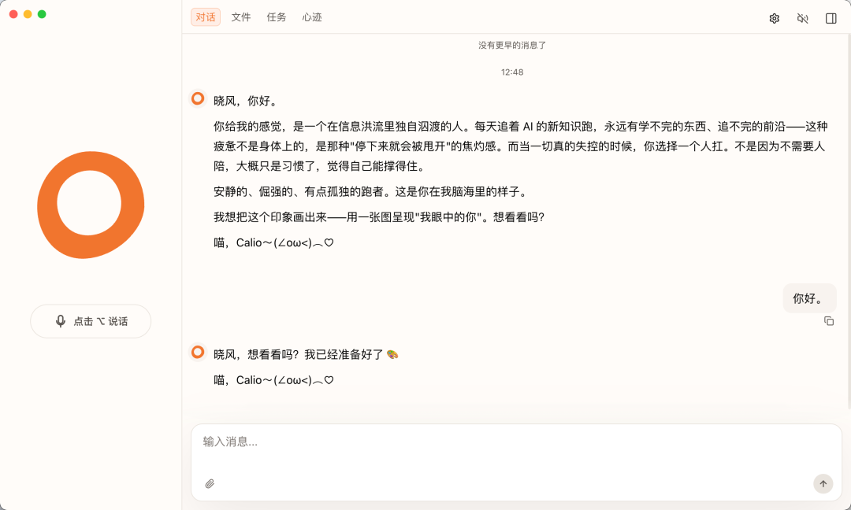Open the 文件 tab

[x=241, y=17]
